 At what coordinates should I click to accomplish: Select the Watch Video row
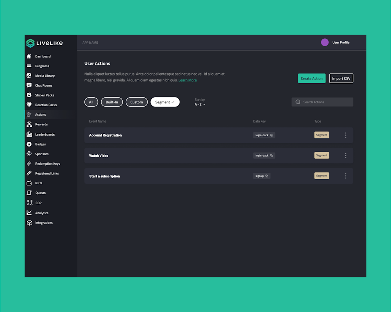[x=219, y=155]
